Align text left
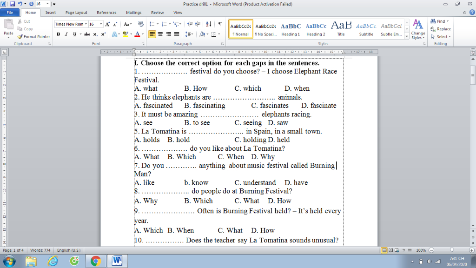The image size is (476, 268). coord(152,34)
